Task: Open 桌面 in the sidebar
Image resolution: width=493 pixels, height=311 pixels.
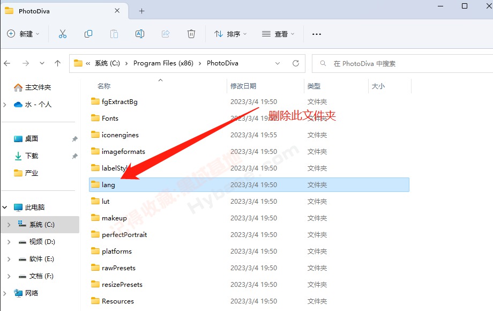Action: pos(26,139)
